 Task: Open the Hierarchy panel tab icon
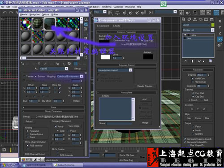[x=195, y=19]
